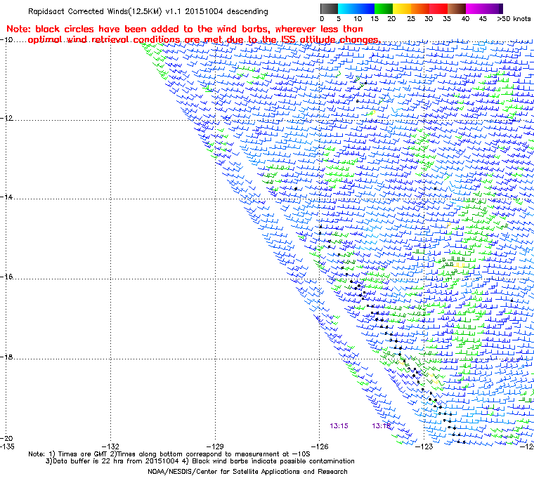The image size is (534, 483).
Task: Click the 'Data buffer is 22 hrs' footnote line
Action: tap(200, 461)
